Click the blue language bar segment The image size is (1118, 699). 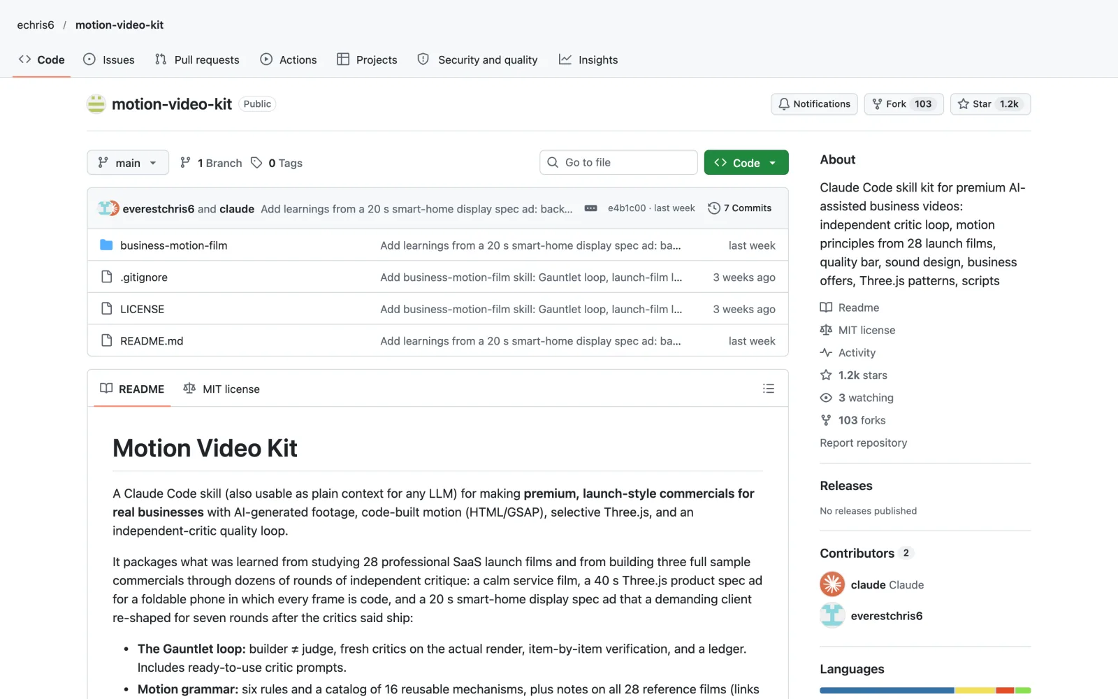[x=887, y=691]
